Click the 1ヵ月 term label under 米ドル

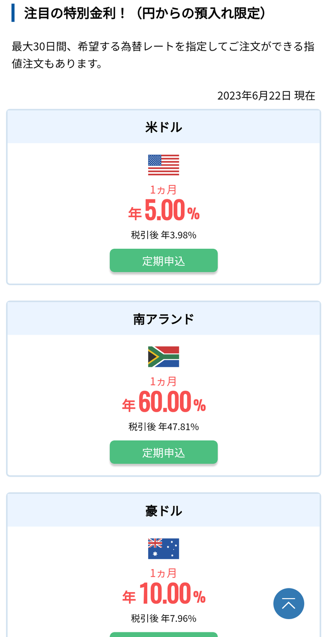[164, 190]
